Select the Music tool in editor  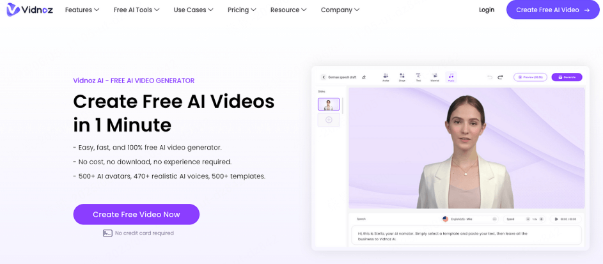pos(451,77)
